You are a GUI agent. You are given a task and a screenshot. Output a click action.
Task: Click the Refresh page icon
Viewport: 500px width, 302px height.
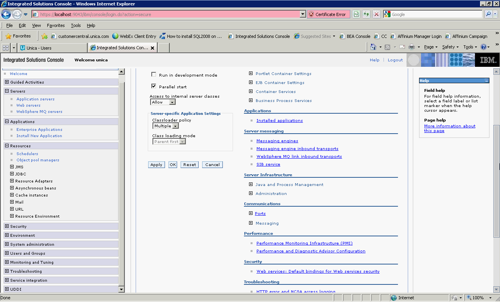[366, 14]
